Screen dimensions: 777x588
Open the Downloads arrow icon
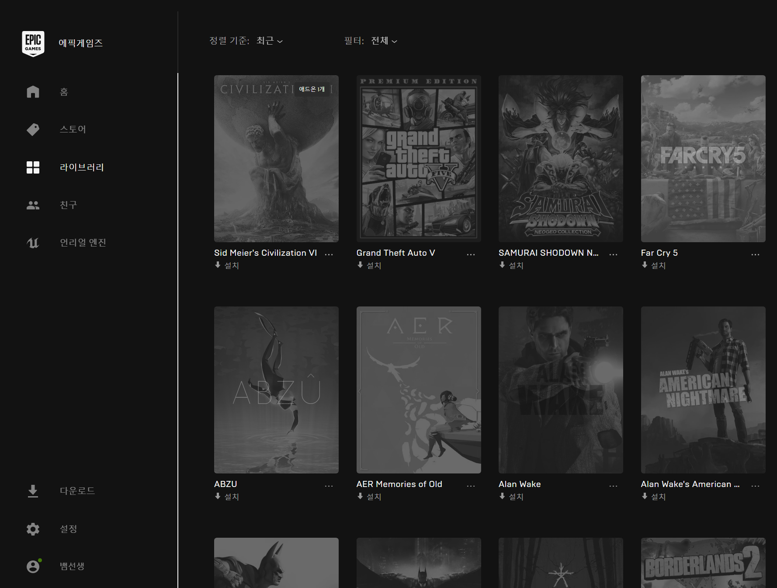(x=33, y=491)
